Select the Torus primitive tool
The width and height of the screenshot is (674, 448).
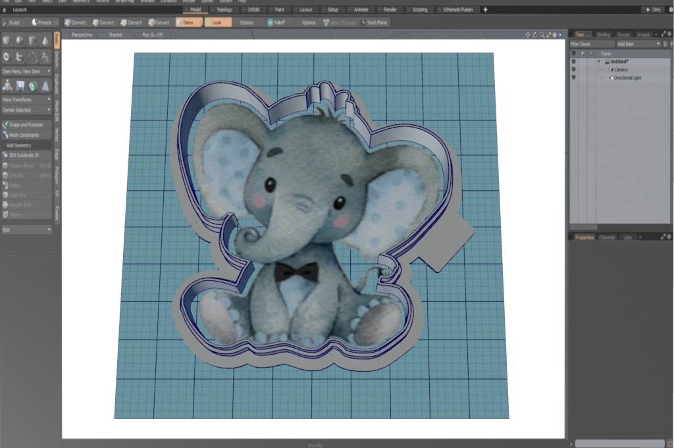(x=7, y=57)
